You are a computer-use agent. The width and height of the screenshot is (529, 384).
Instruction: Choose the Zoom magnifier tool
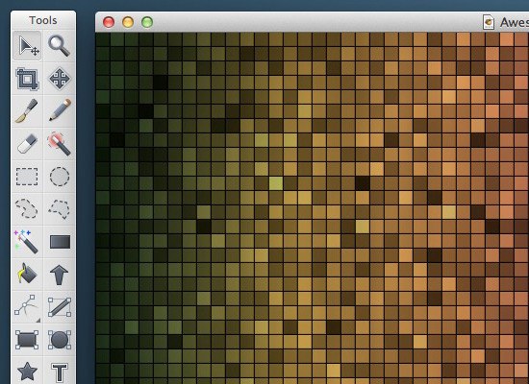[59, 46]
